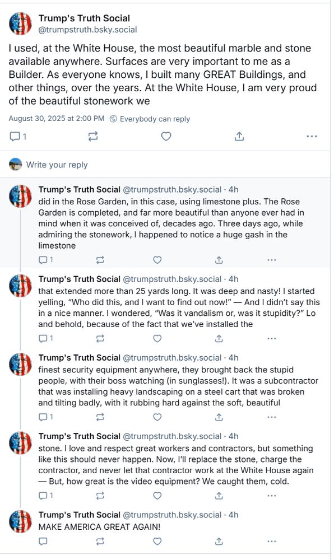
Task: Like the reply about yelling Who did this
Action: click(x=157, y=339)
